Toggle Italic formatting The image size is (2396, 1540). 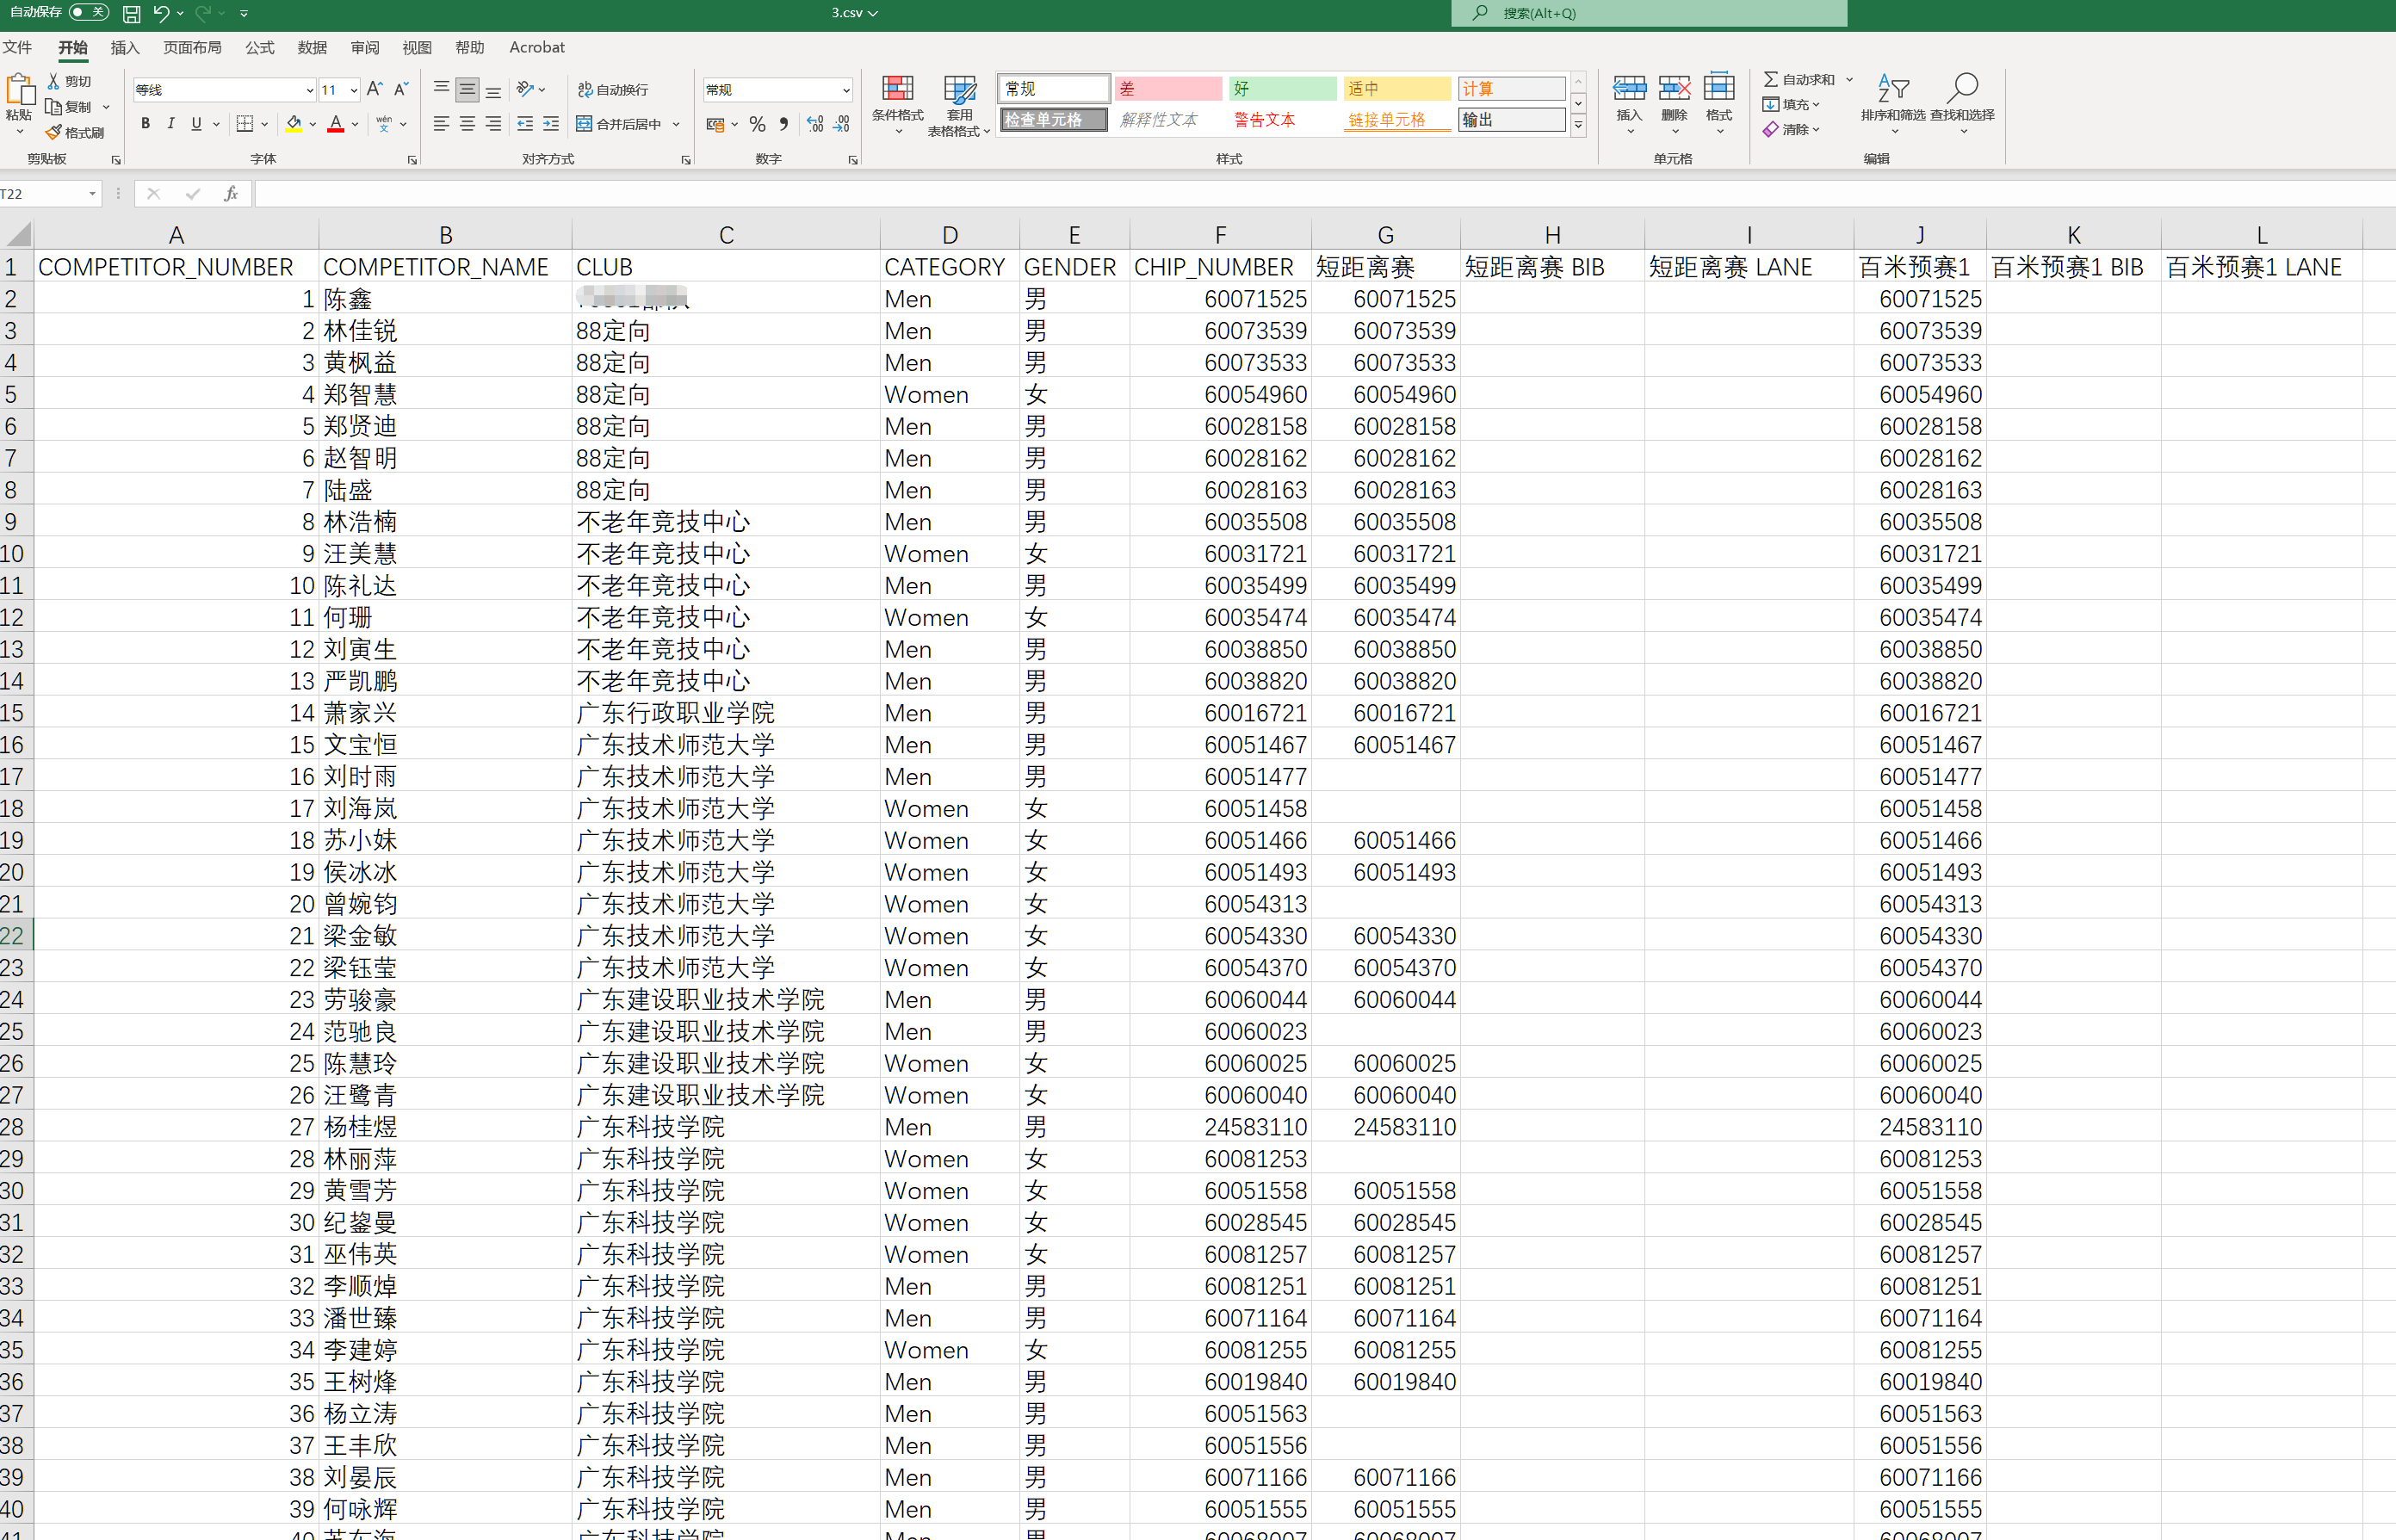[x=171, y=124]
